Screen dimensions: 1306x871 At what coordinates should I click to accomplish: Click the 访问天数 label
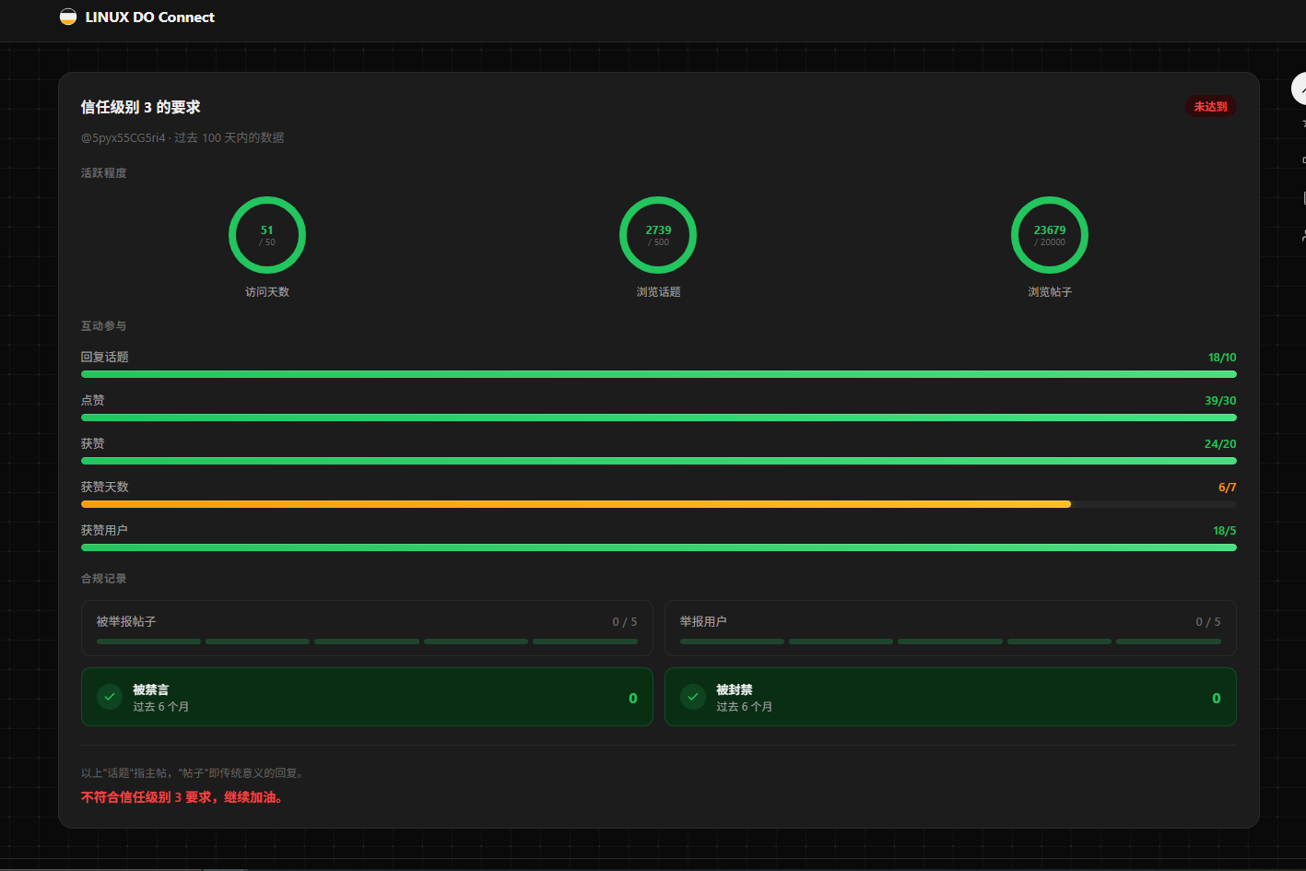coord(267,292)
